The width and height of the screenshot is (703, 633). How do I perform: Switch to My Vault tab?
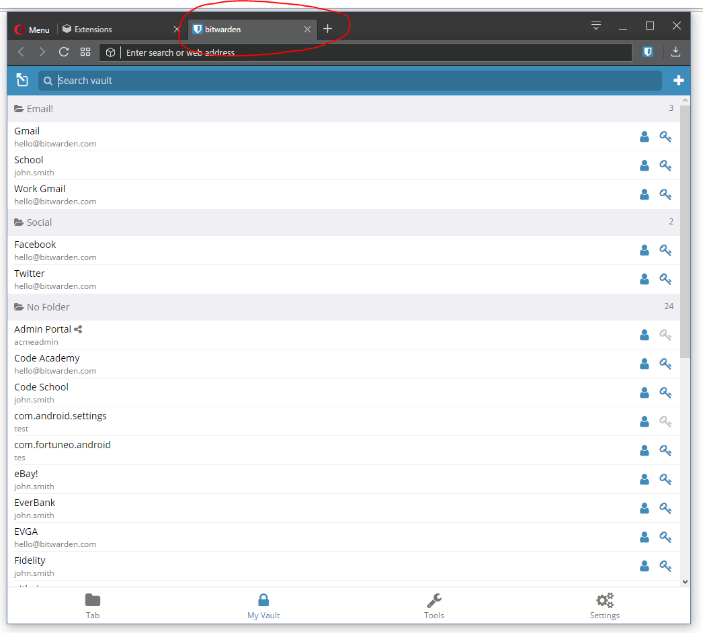263,605
